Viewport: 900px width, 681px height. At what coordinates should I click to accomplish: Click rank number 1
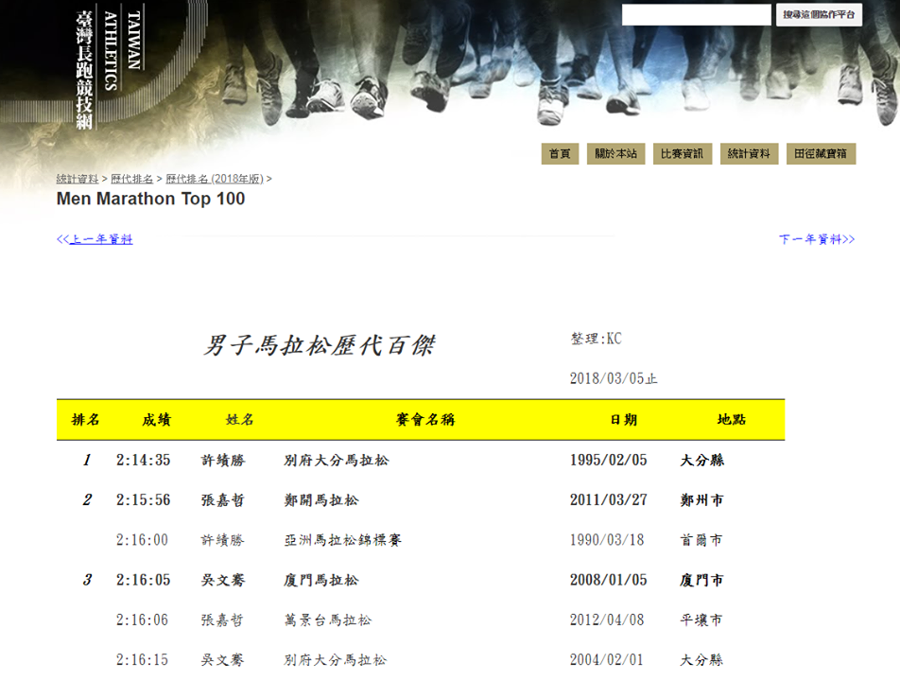pyautogui.click(x=87, y=460)
